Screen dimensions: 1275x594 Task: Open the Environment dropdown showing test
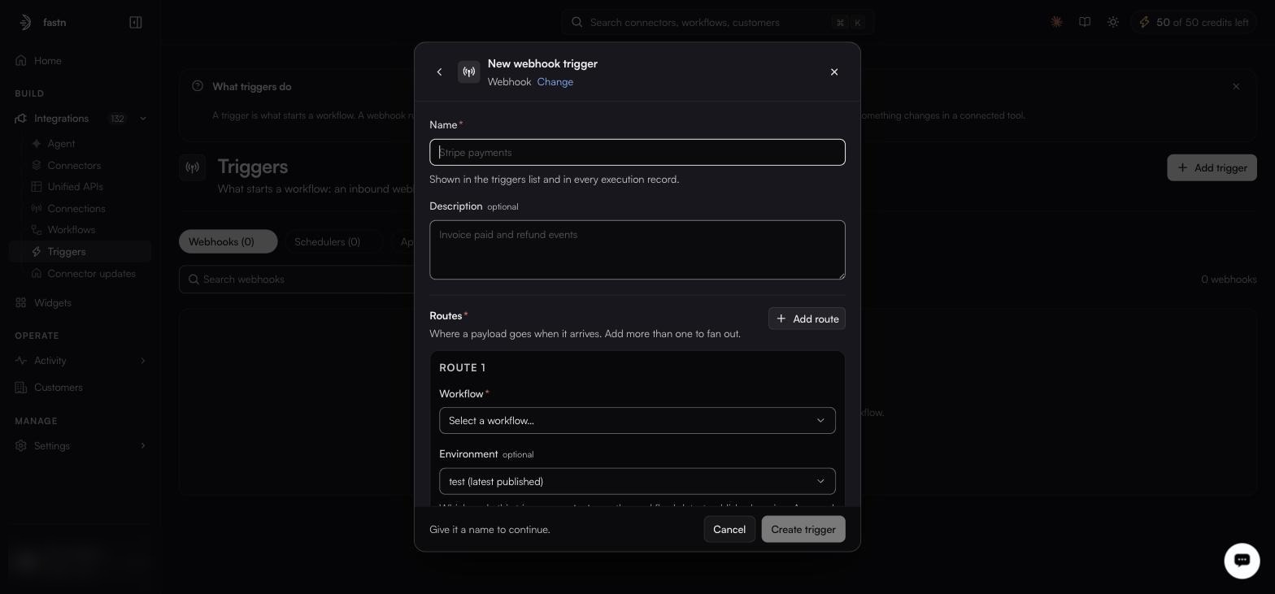click(x=637, y=482)
